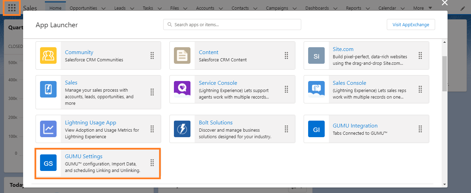Click the search magnifier icon in App Launcher
Image resolution: width=471 pixels, height=193 pixels.
click(169, 24)
